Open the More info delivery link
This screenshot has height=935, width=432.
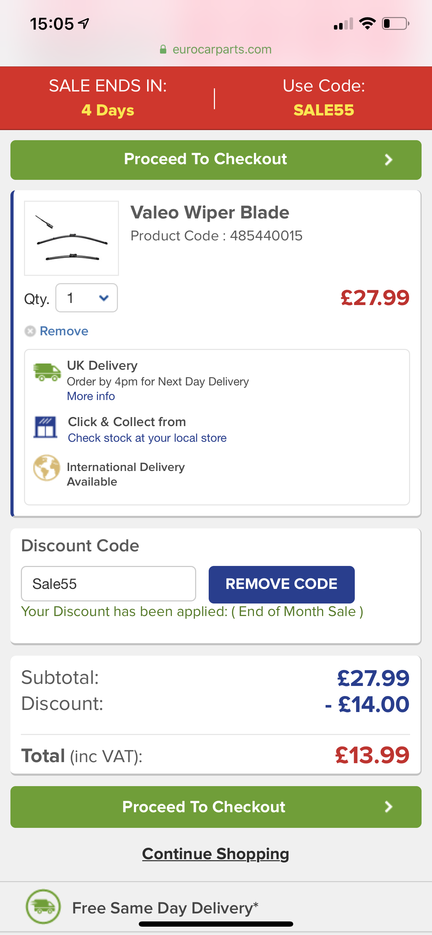tap(91, 396)
